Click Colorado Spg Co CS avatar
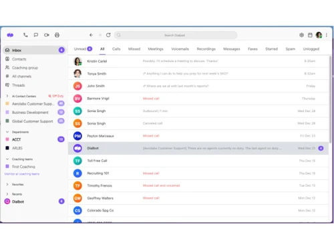The image size is (334, 250). (77, 211)
